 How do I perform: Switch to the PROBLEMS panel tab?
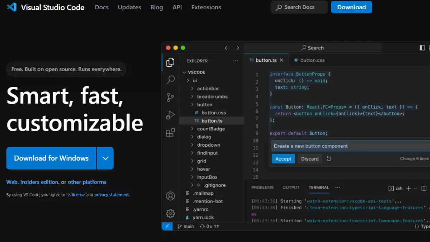click(x=262, y=188)
